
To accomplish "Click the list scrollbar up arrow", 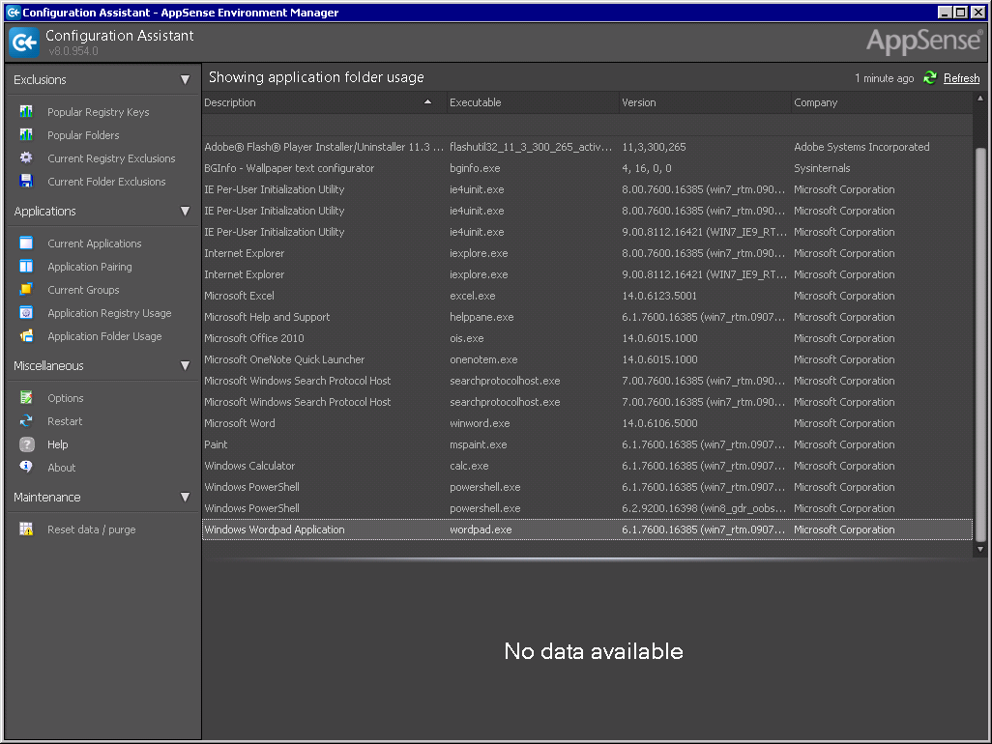I will (x=980, y=98).
